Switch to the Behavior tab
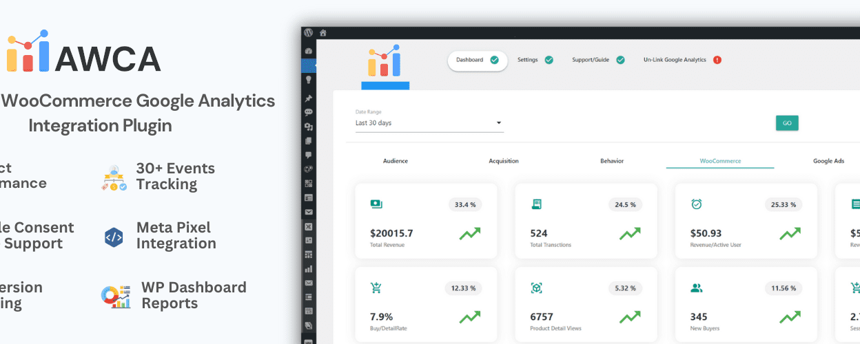 (612, 161)
